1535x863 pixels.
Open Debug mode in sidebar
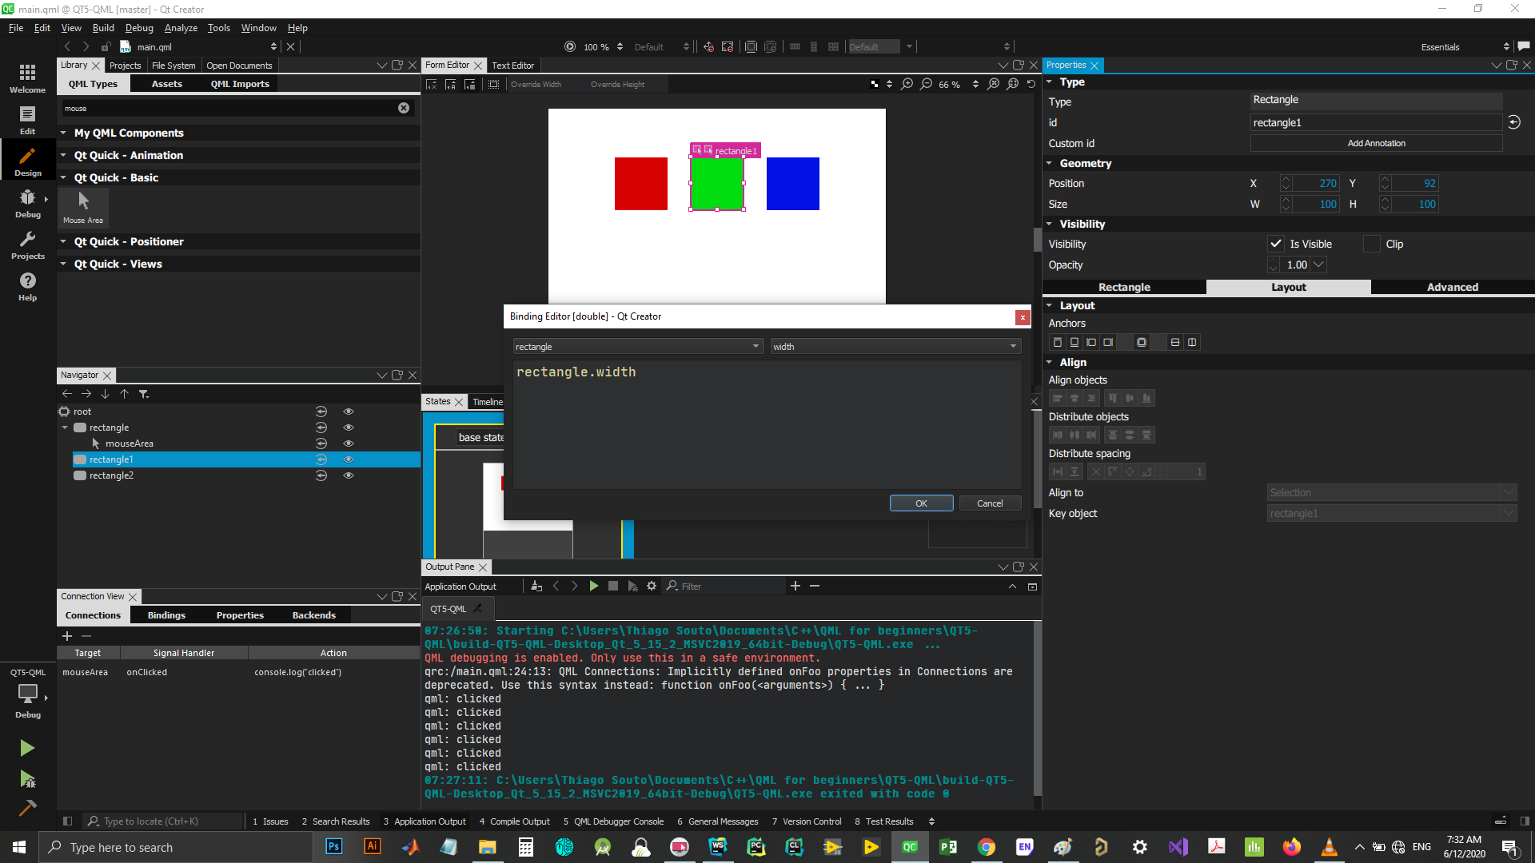(x=27, y=203)
